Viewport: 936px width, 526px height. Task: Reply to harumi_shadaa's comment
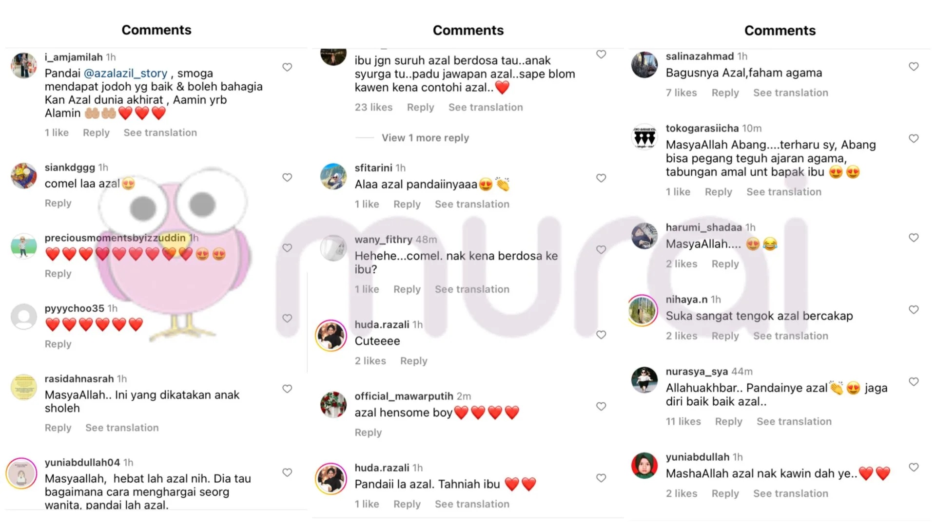725,263
